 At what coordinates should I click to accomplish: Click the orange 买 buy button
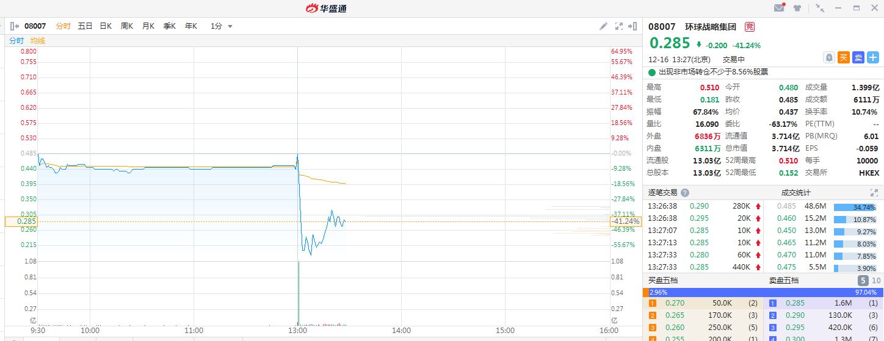pos(844,57)
